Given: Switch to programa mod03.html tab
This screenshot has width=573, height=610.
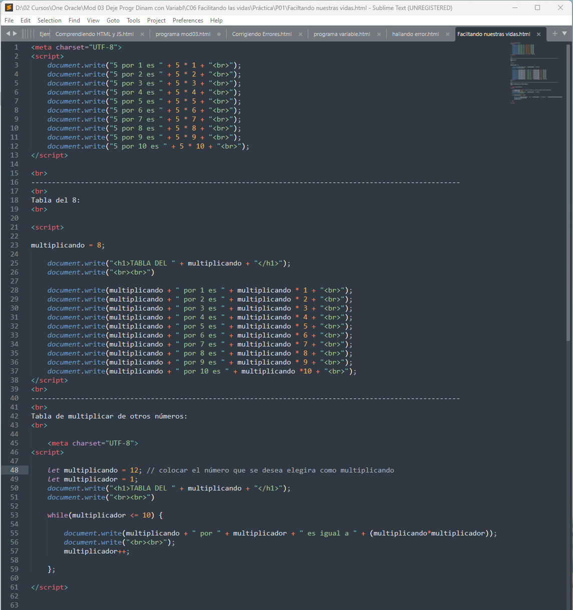Looking at the screenshot, I should coord(183,34).
